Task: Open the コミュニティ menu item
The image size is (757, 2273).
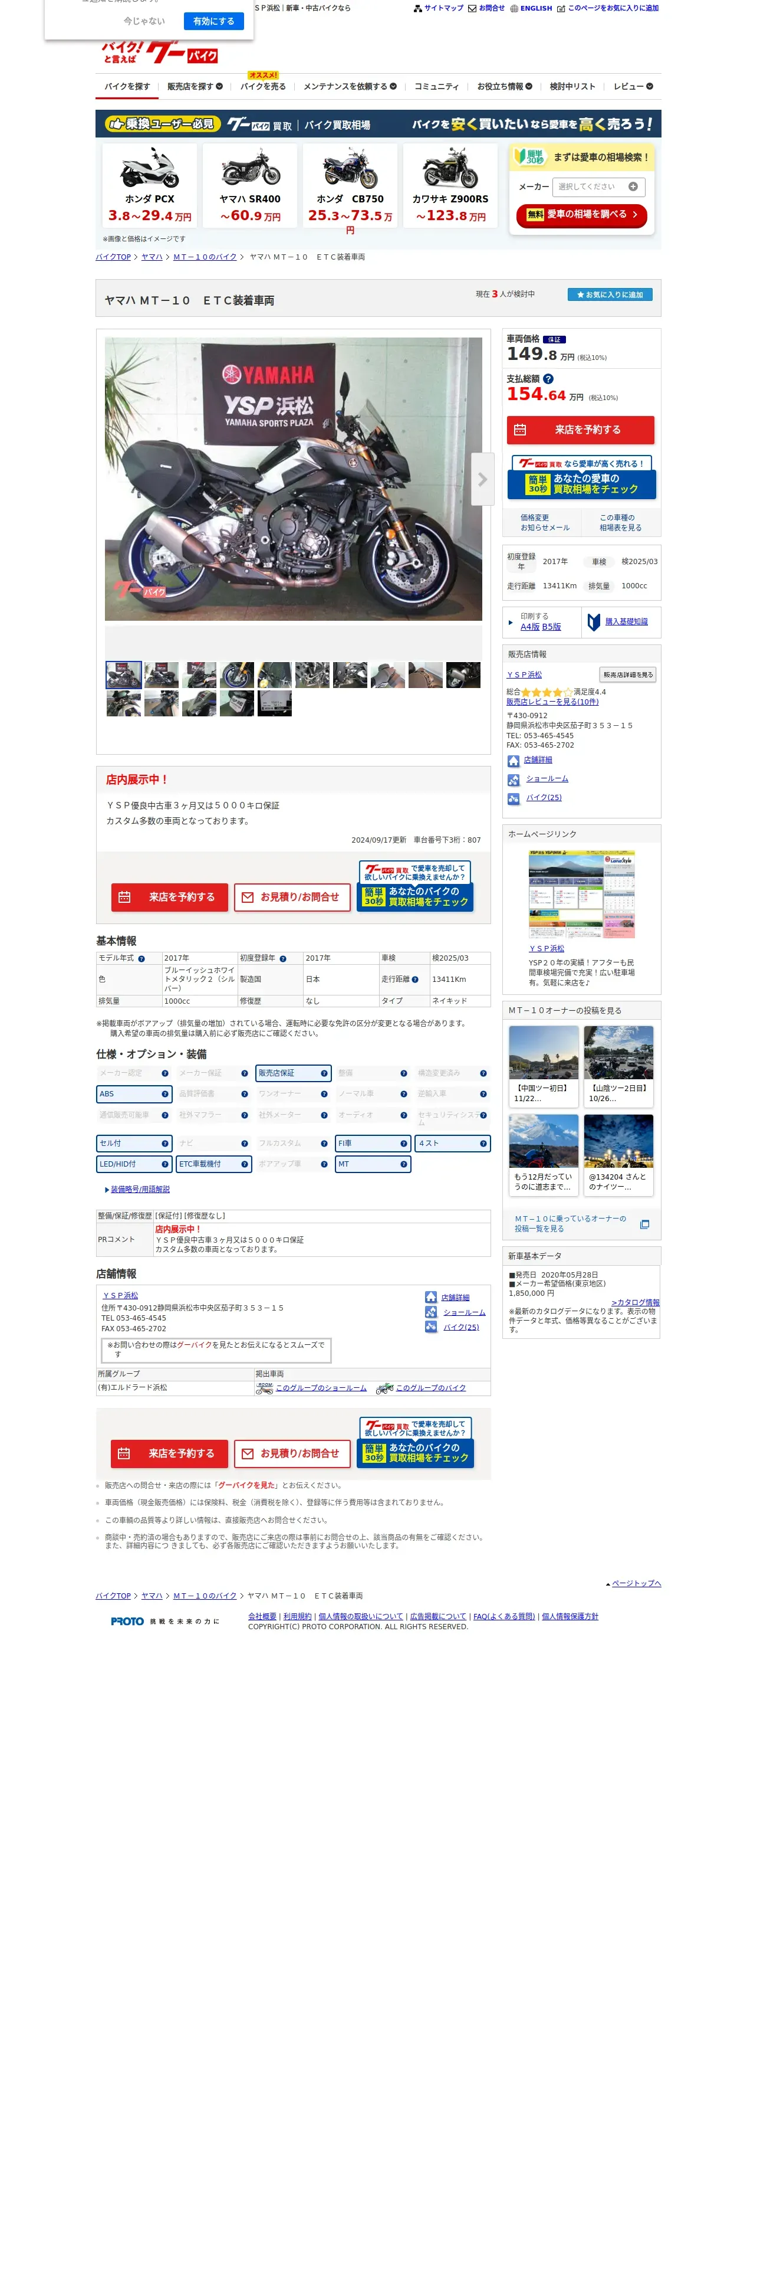Action: click(x=436, y=87)
